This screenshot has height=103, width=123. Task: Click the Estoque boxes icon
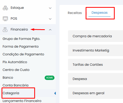[5, 8]
